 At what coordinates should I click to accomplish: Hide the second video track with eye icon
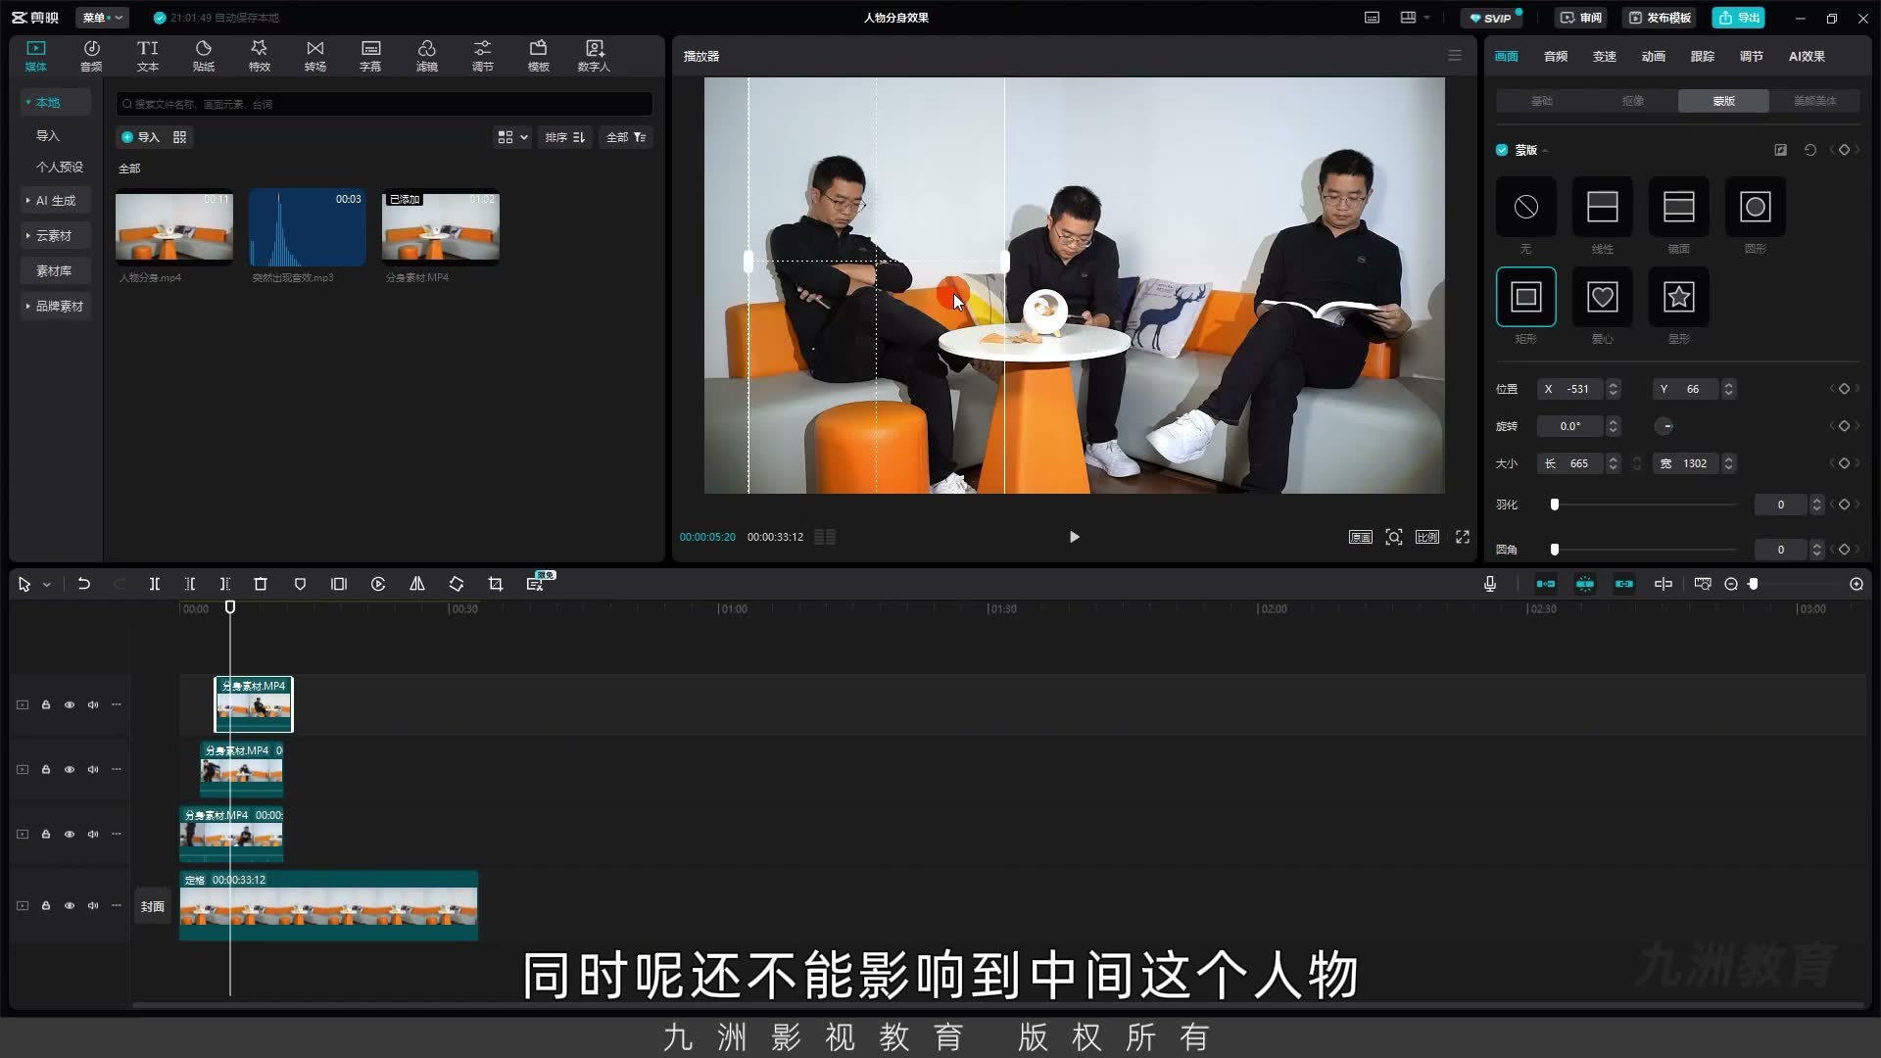(70, 769)
